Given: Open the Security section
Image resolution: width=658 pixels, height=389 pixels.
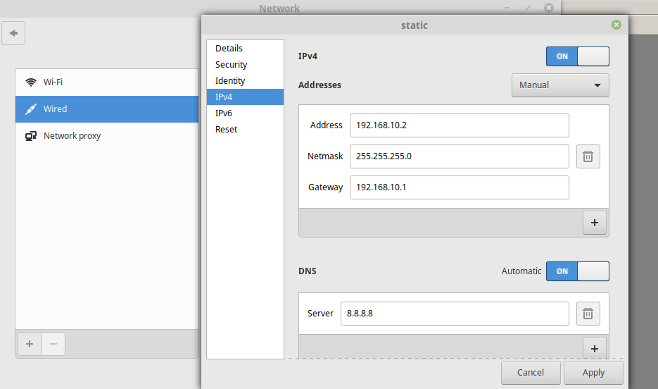Looking at the screenshot, I should coord(245,65).
